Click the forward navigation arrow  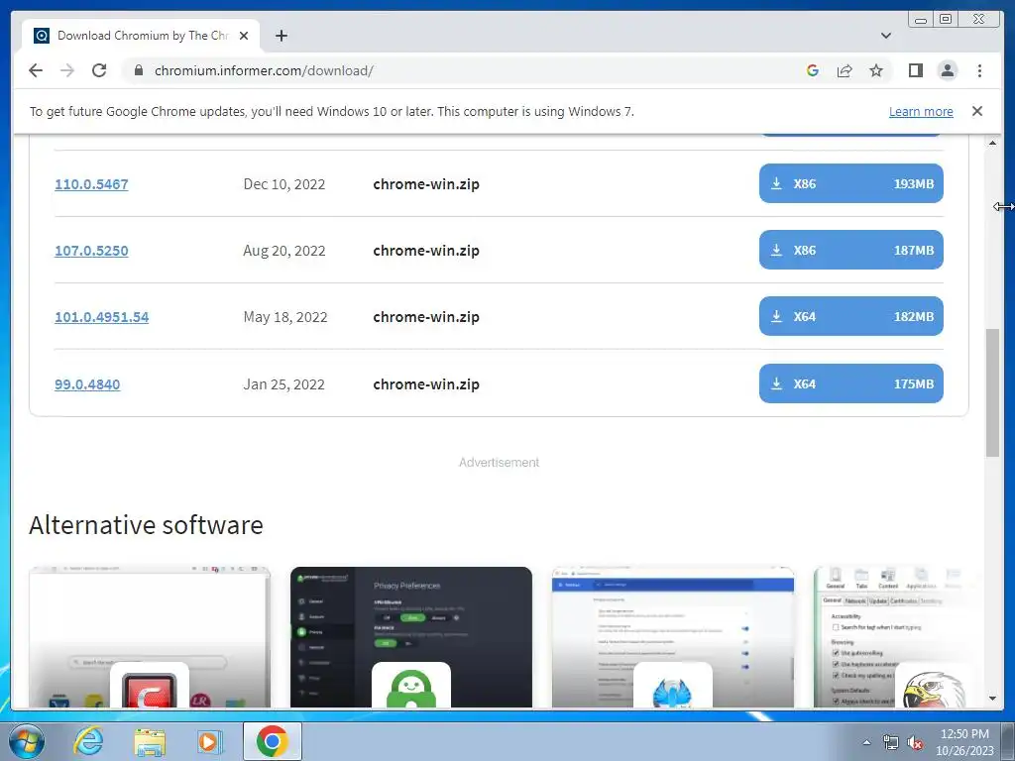67,70
